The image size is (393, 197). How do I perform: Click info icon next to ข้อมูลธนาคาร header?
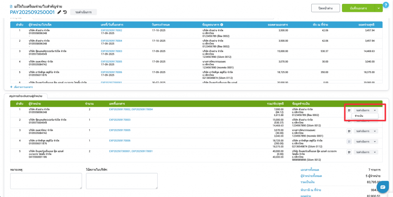[x=221, y=24]
